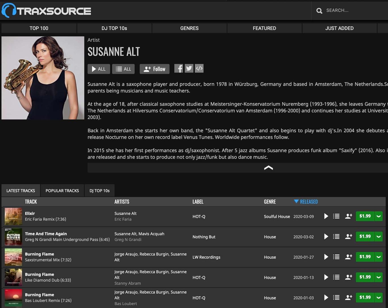Screen dimensions: 388x308
Task: Follow artists of Like Diamond Dub
Action: coord(349,277)
